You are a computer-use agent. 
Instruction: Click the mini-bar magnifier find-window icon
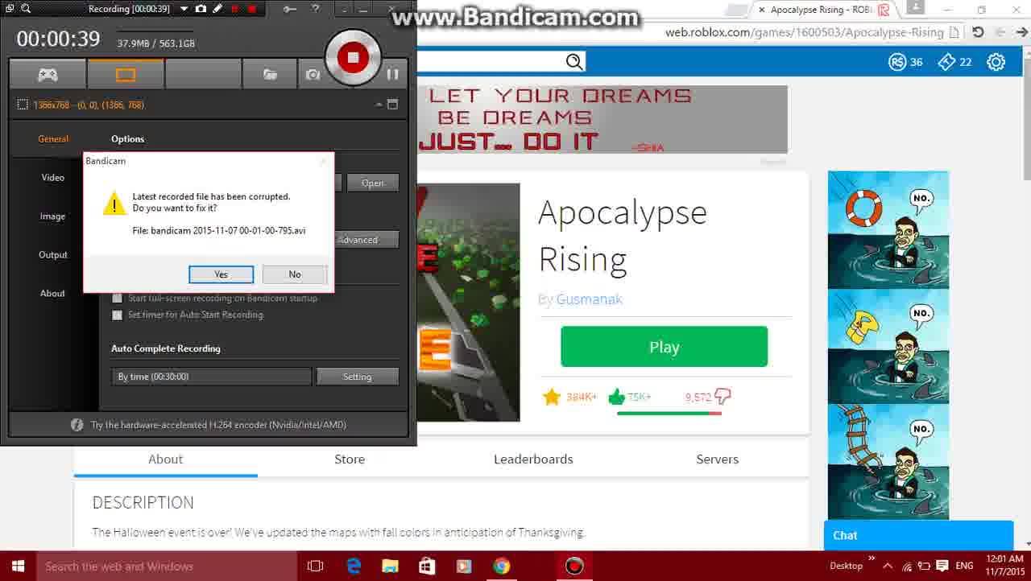26,9
